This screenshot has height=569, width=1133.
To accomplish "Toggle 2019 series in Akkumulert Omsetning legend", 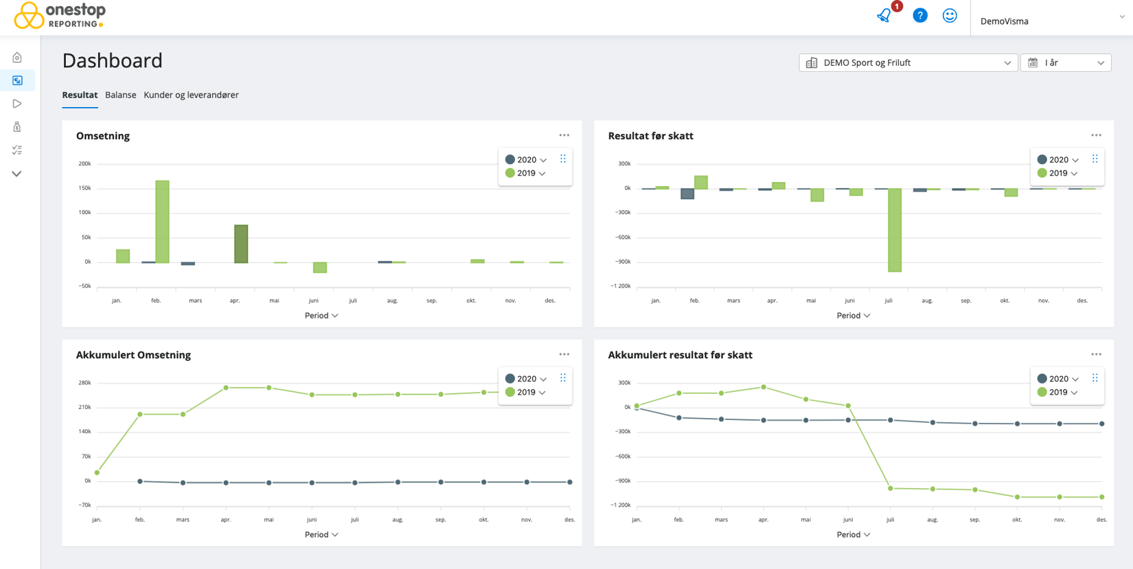I will [526, 393].
